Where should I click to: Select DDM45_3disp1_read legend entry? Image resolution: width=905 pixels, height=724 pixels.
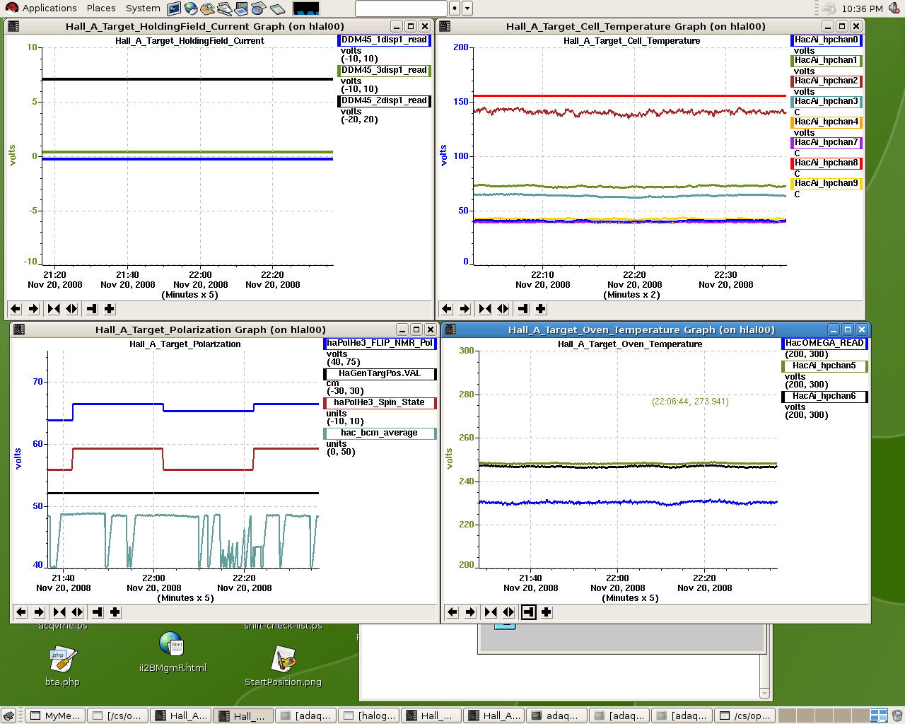pos(385,71)
